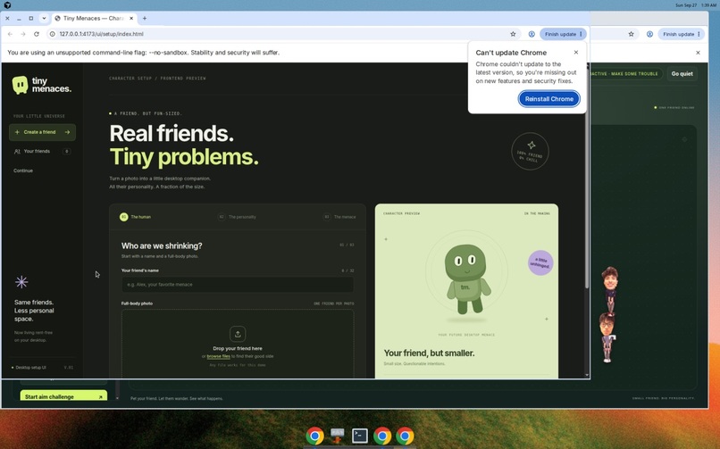Open a new browser tab
This screenshot has width=720, height=449.
(x=145, y=19)
